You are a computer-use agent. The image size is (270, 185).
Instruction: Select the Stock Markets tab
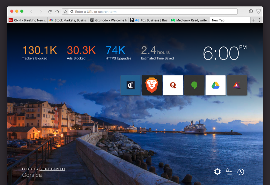tap(68, 20)
